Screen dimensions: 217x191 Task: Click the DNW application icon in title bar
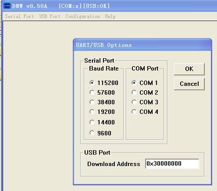click(7, 6)
